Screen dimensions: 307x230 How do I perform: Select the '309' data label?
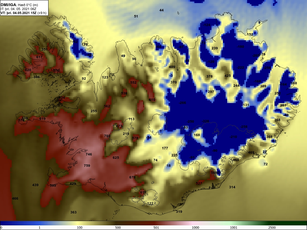pyautogui.click(x=263, y=86)
